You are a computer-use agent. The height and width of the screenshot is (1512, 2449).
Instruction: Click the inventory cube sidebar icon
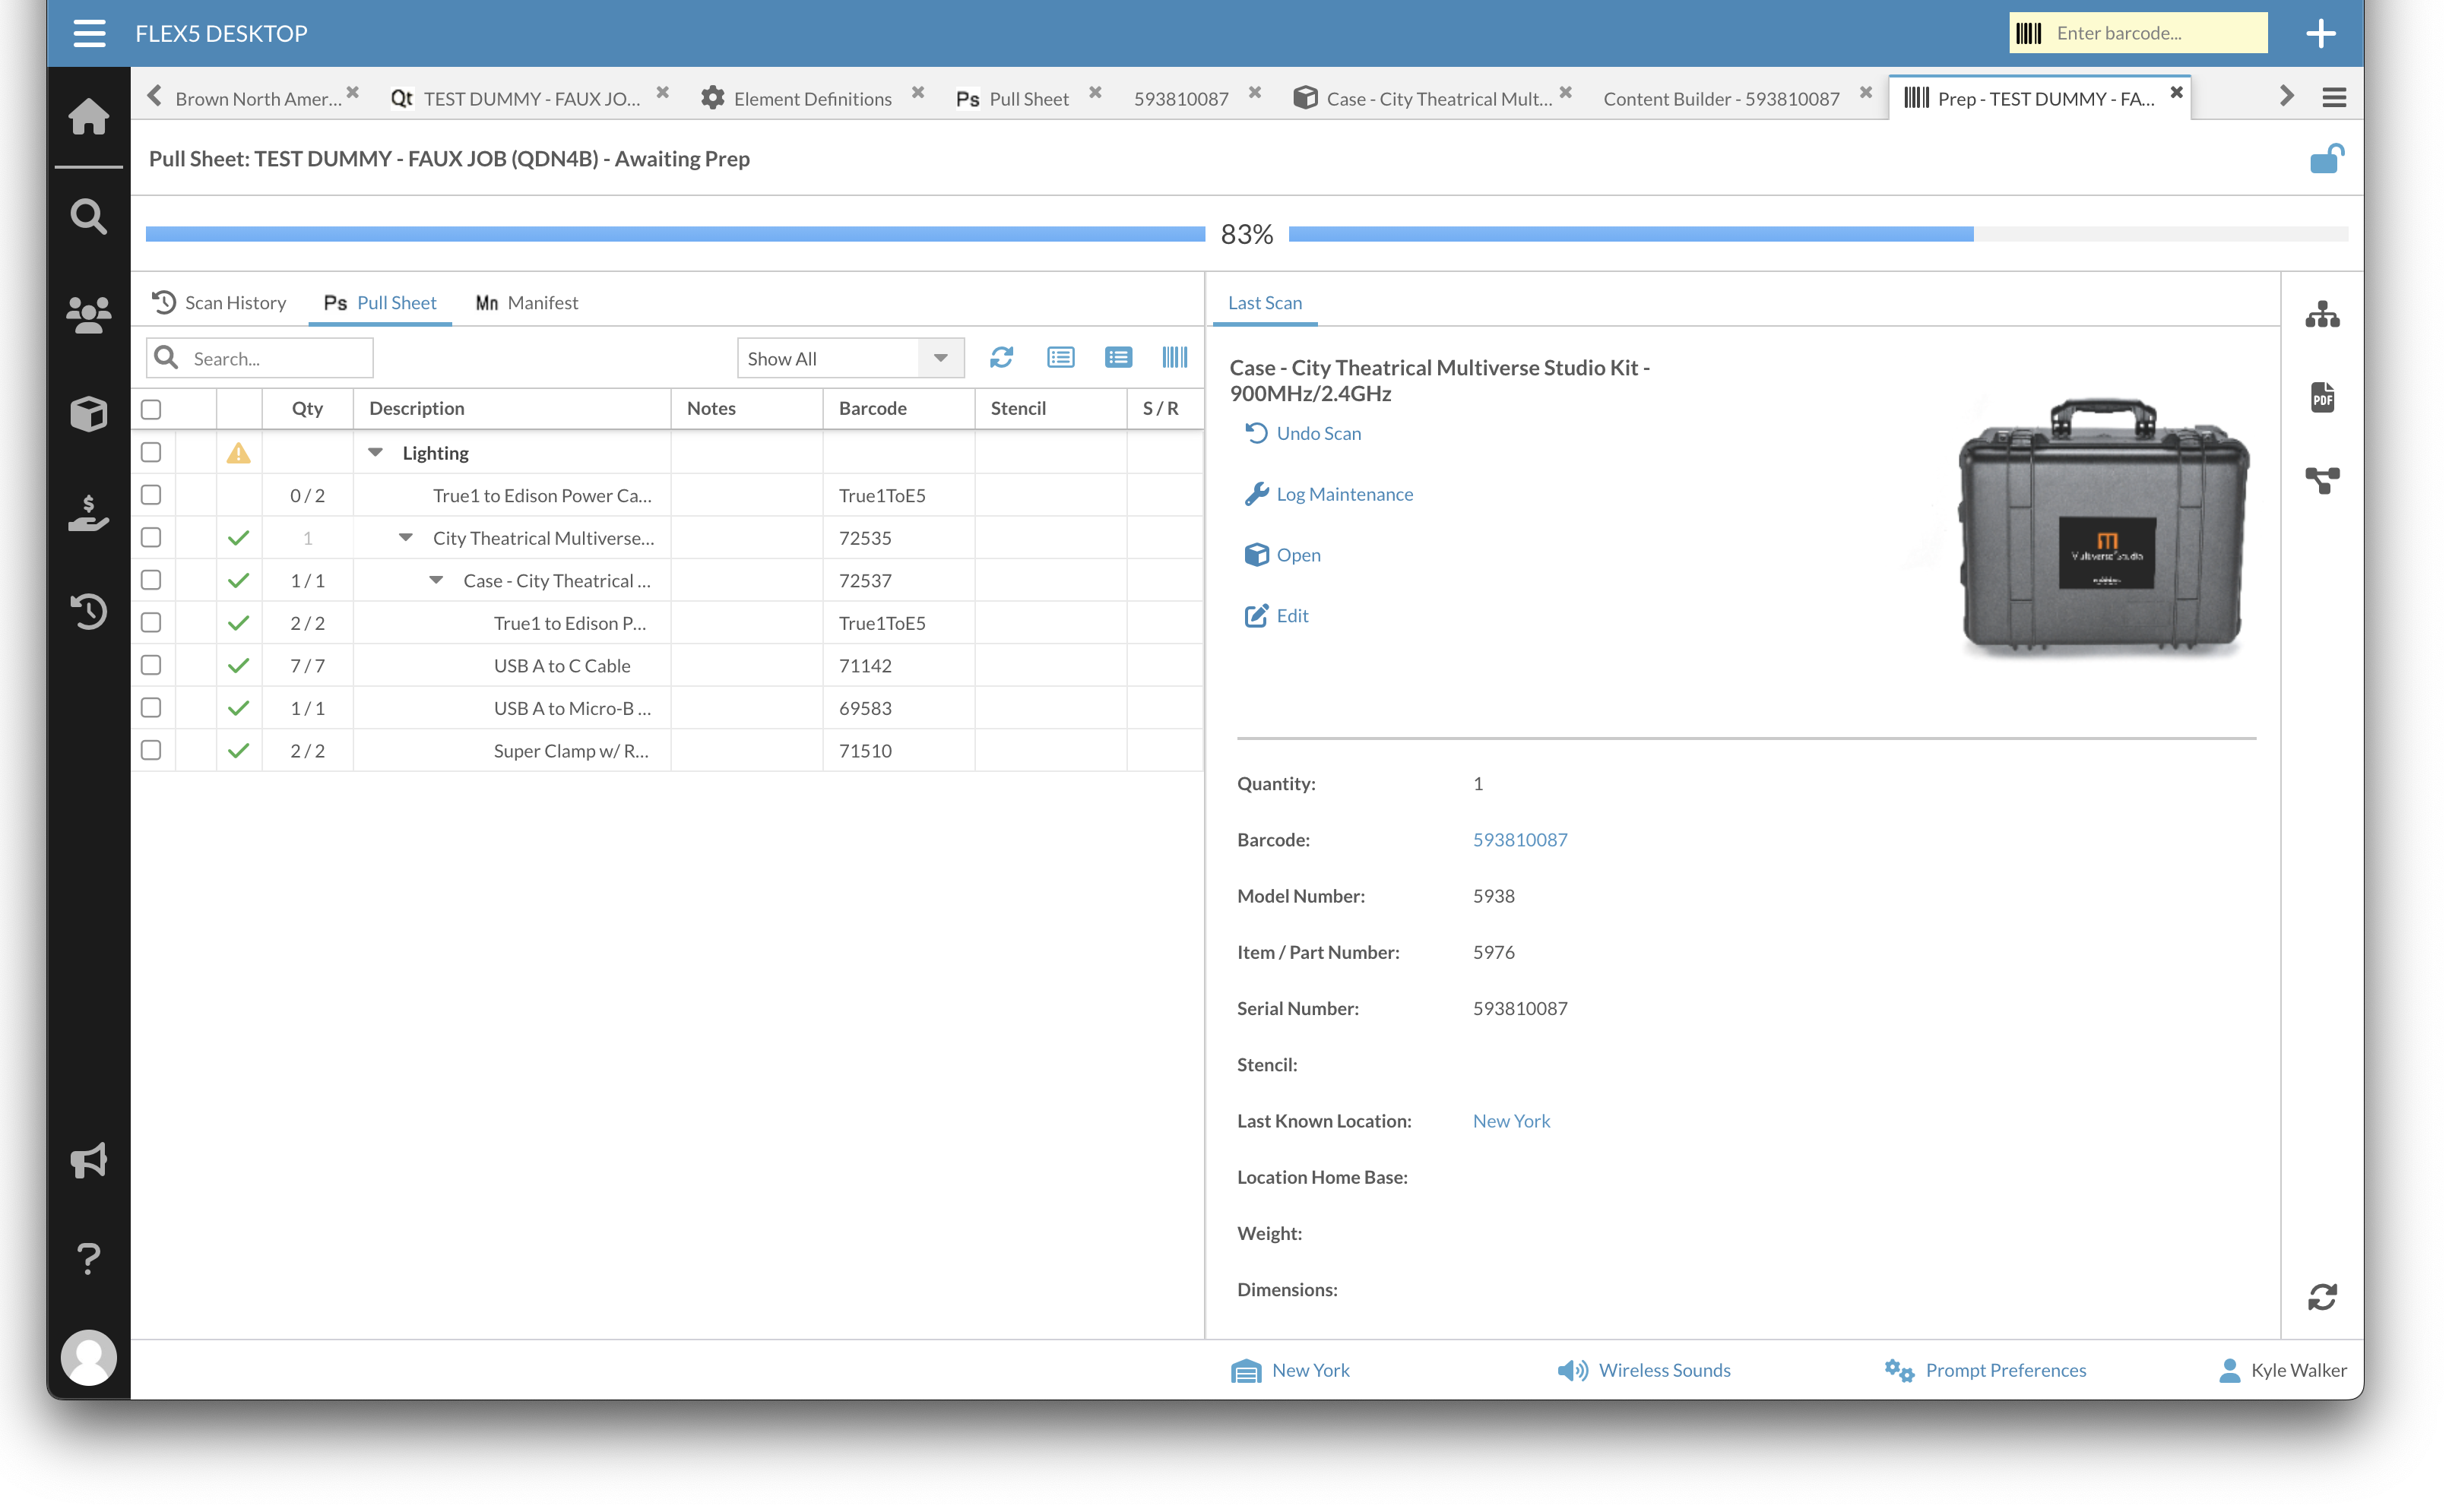coord(89,413)
